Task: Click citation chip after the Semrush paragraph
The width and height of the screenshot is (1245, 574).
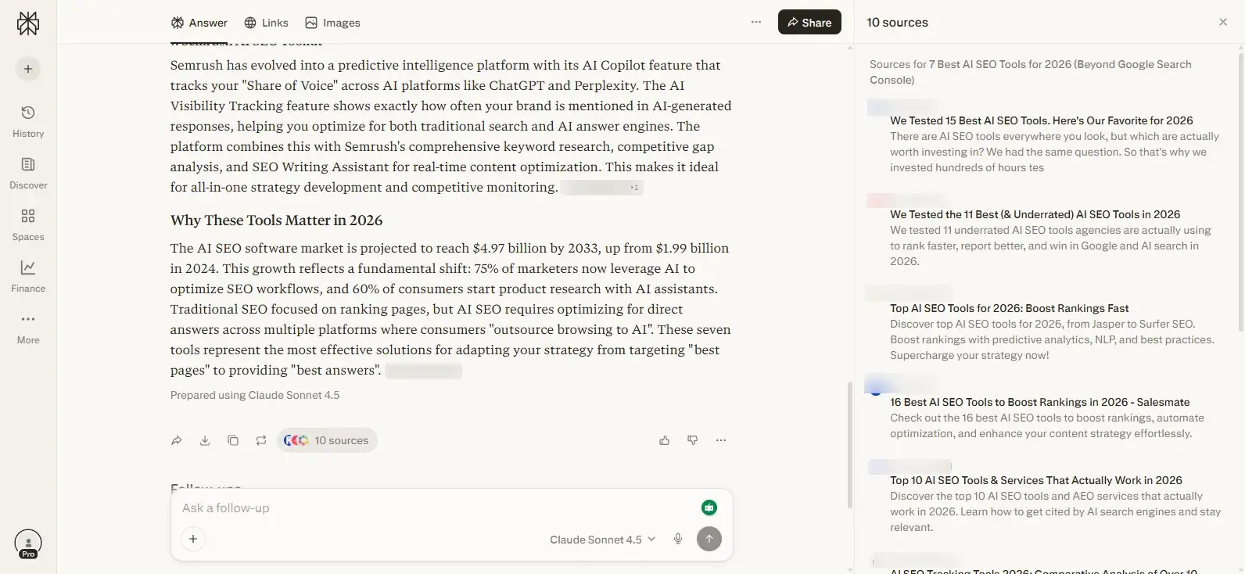Action: coord(602,188)
